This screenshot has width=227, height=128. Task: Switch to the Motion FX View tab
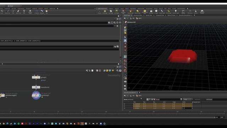(171, 15)
